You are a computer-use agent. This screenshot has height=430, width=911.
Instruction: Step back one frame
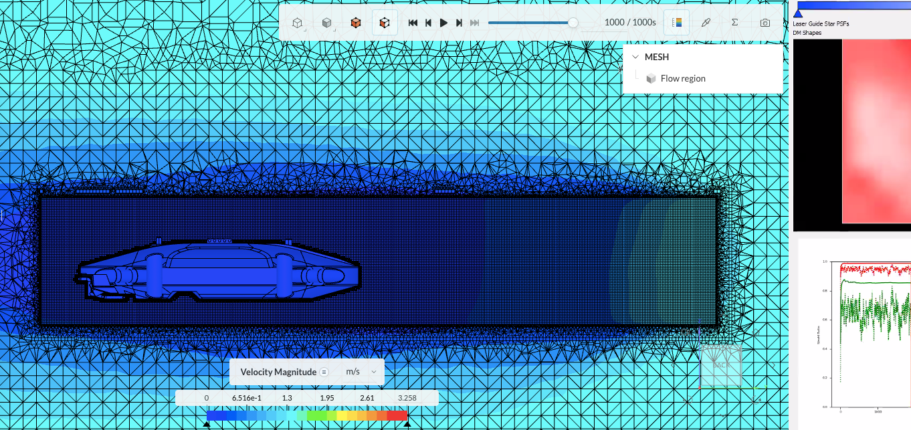(428, 23)
